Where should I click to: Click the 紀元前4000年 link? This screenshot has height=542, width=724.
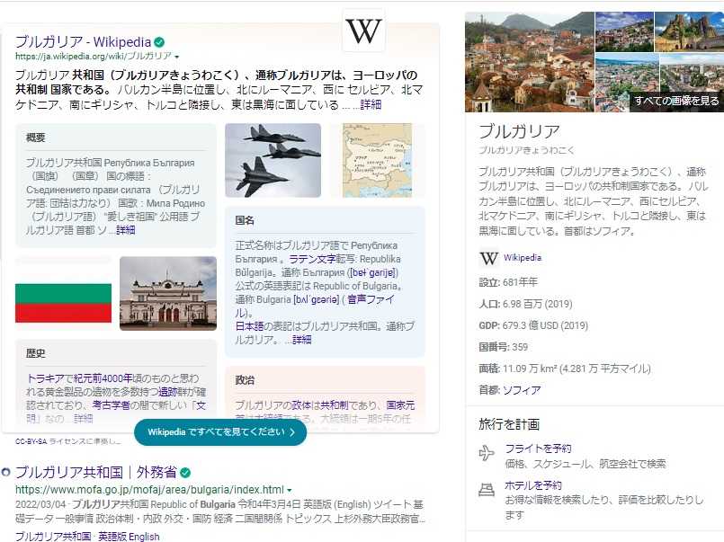[103, 378]
